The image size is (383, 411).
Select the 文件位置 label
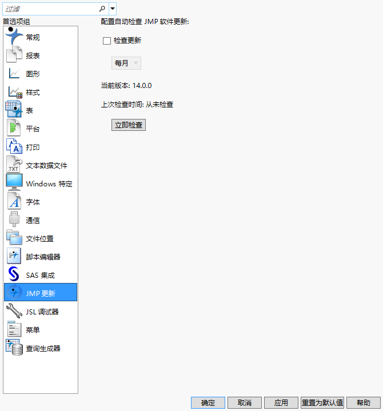point(39,238)
